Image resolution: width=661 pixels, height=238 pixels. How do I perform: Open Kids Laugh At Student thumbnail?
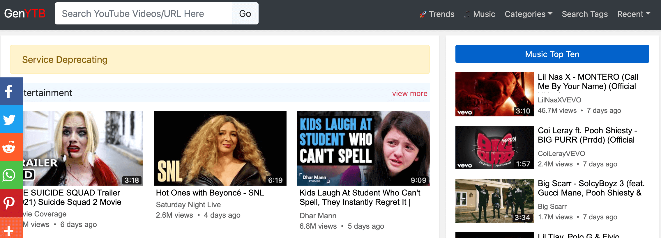(x=363, y=148)
